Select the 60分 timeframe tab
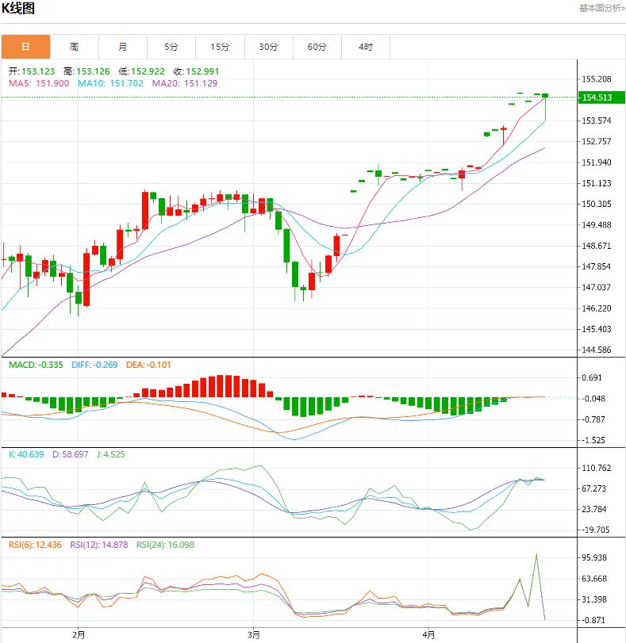Screen dimensions: 626x643 (317, 47)
